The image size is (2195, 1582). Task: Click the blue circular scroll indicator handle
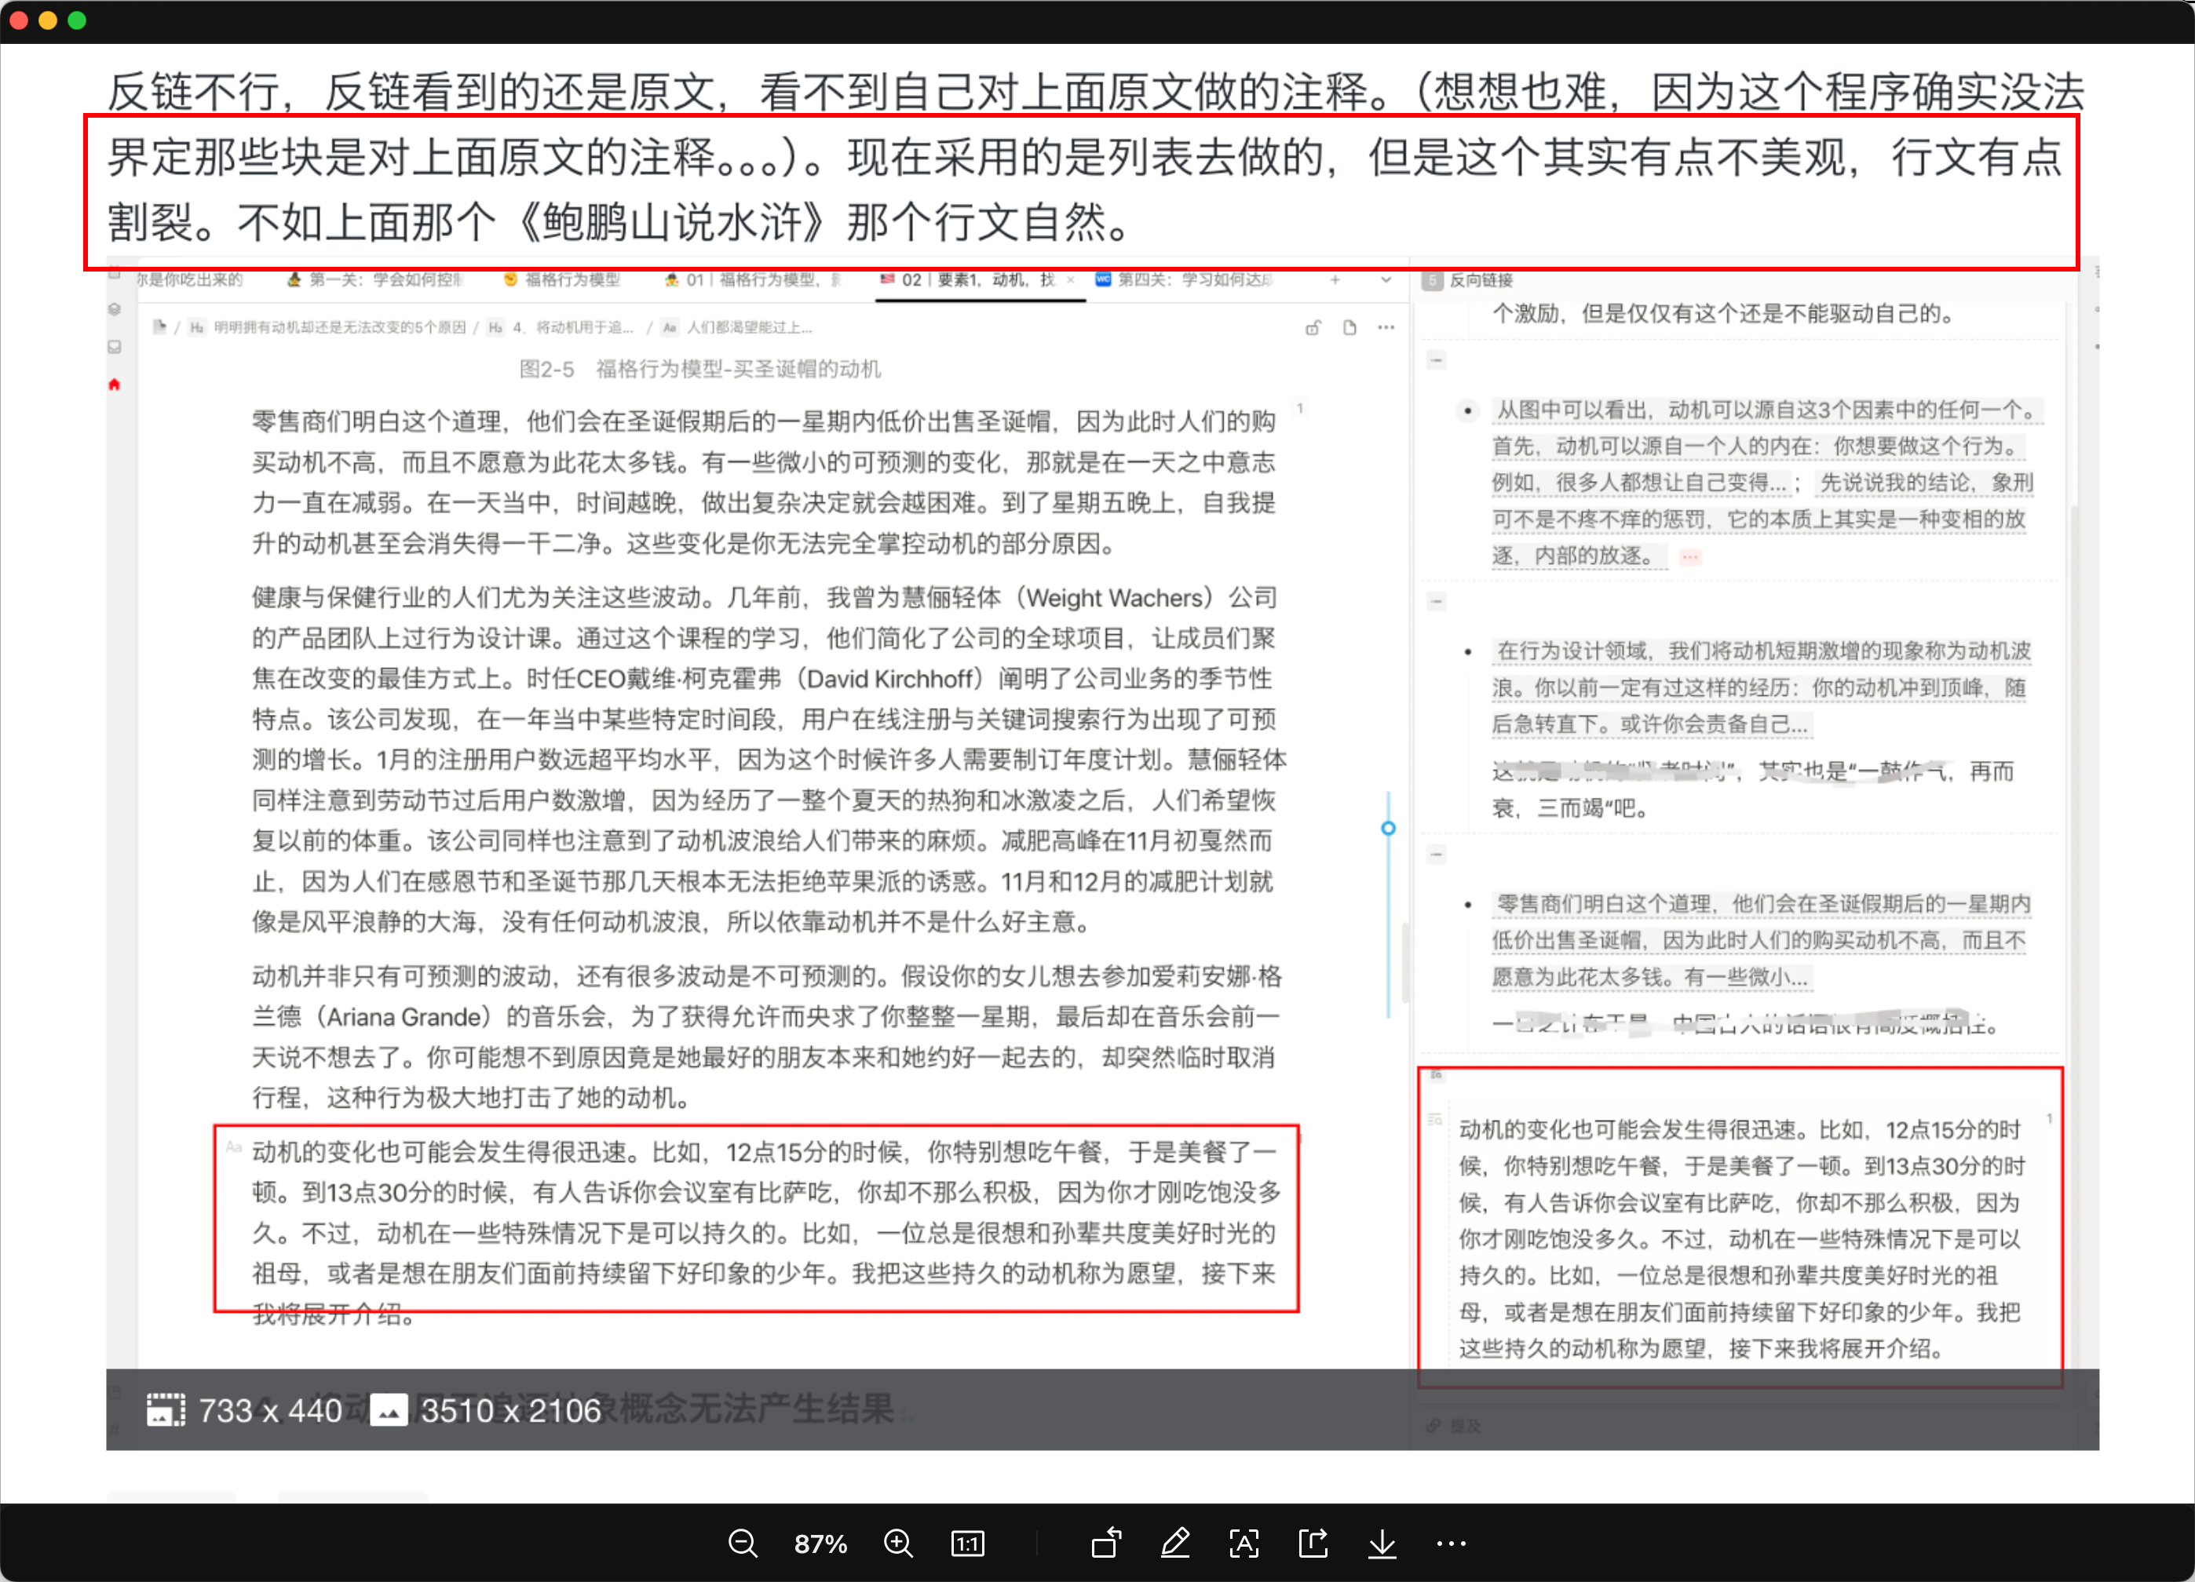[1388, 828]
